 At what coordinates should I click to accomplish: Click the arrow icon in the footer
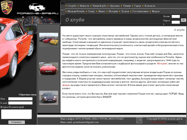[139, 120]
